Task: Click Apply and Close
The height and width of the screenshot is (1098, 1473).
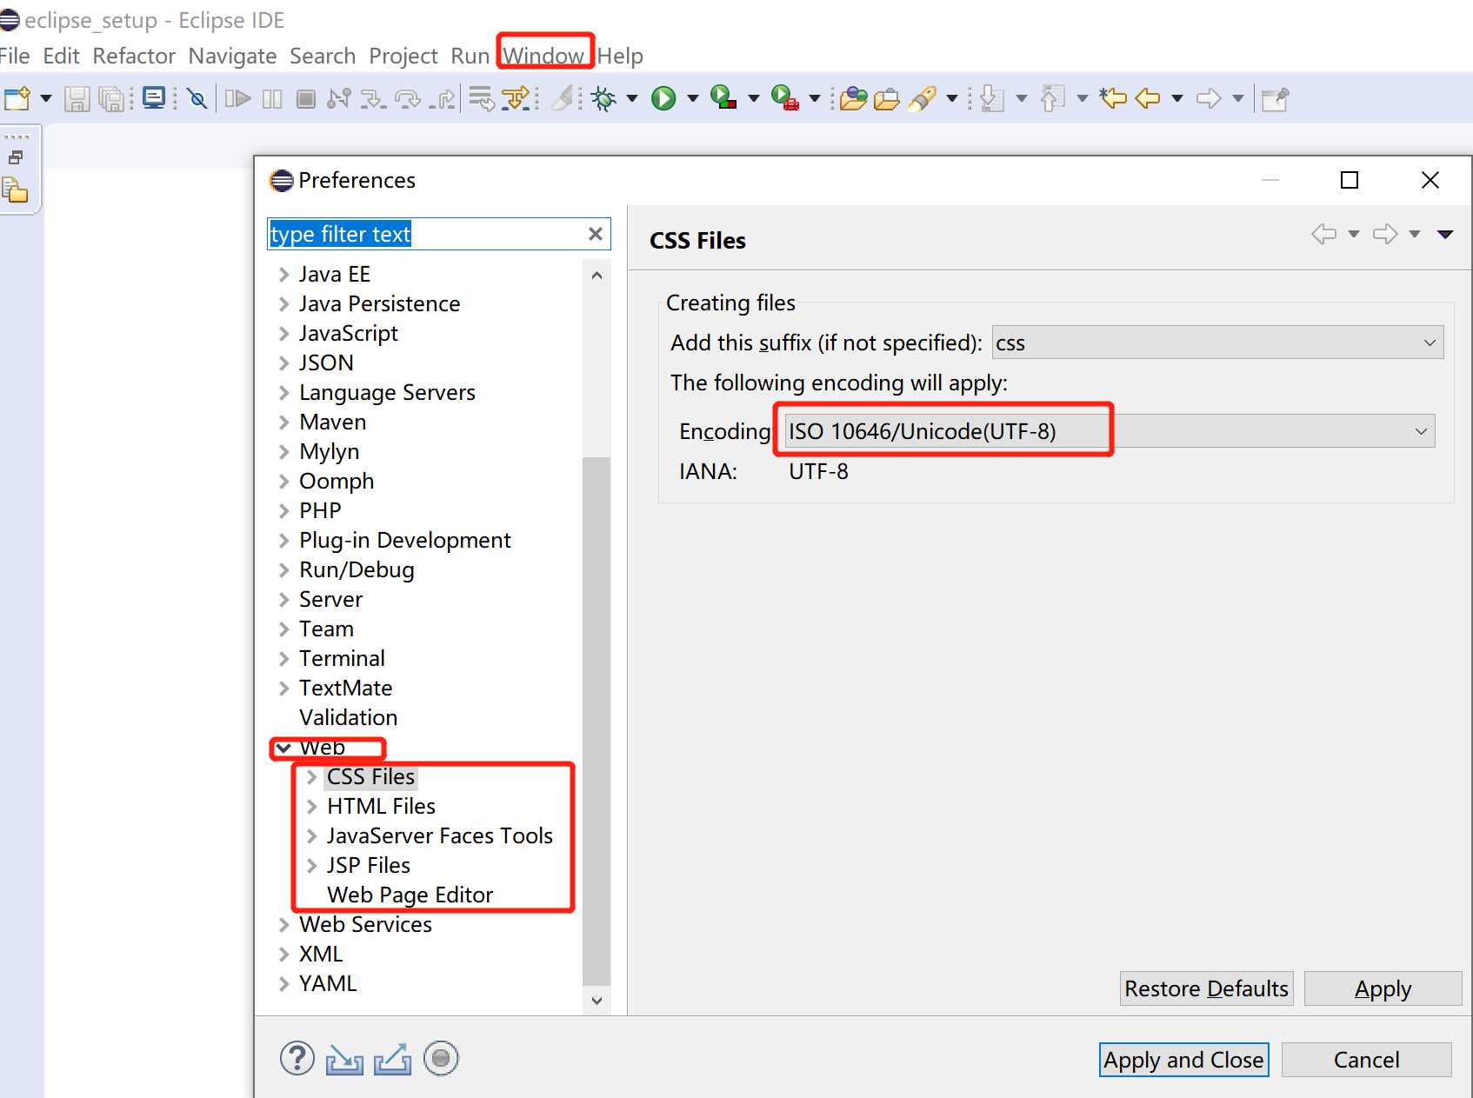Action: [x=1183, y=1060]
